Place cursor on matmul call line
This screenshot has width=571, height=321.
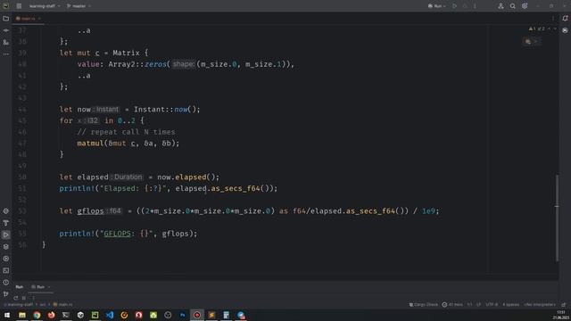[x=128, y=144]
